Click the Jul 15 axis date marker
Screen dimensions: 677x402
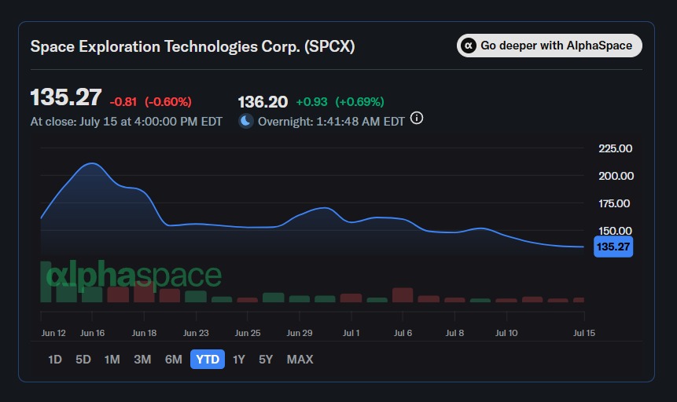tap(583, 333)
